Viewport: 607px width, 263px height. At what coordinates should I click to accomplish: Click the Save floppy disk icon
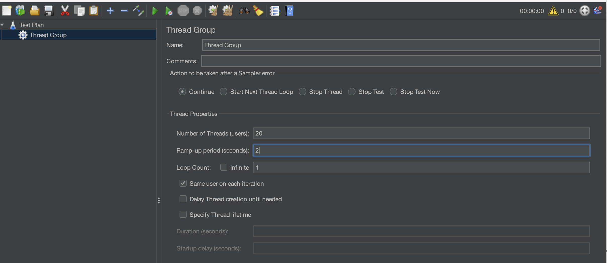49,11
